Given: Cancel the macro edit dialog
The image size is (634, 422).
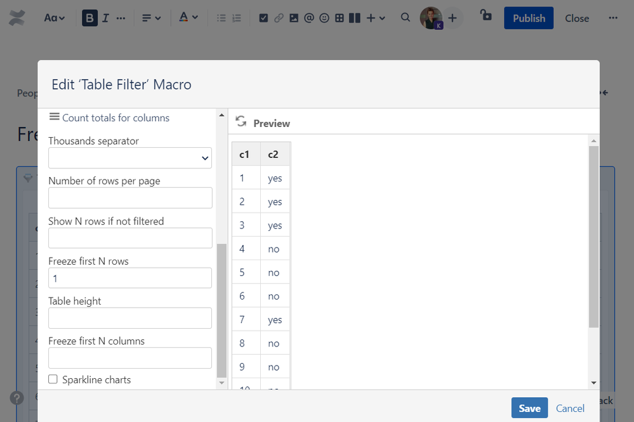Looking at the screenshot, I should (x=570, y=409).
